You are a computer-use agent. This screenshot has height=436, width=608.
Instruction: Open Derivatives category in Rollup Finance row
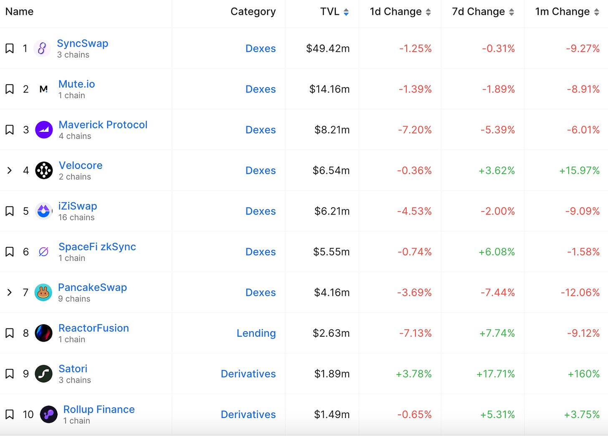click(248, 414)
